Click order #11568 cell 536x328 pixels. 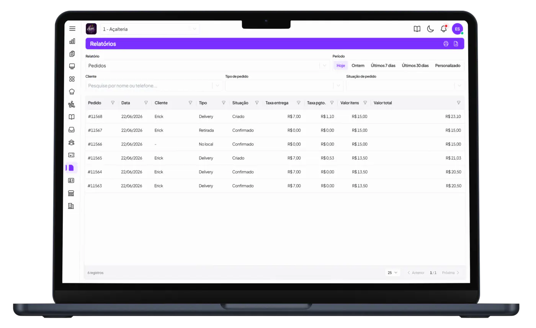95,117
